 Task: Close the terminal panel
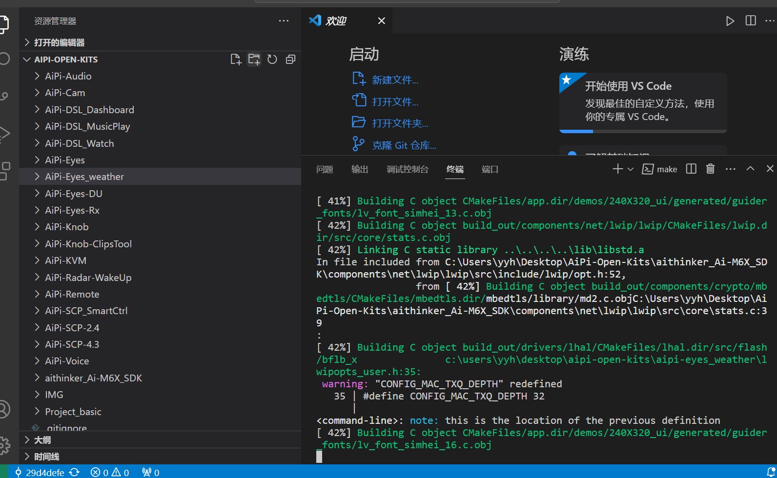(770, 169)
